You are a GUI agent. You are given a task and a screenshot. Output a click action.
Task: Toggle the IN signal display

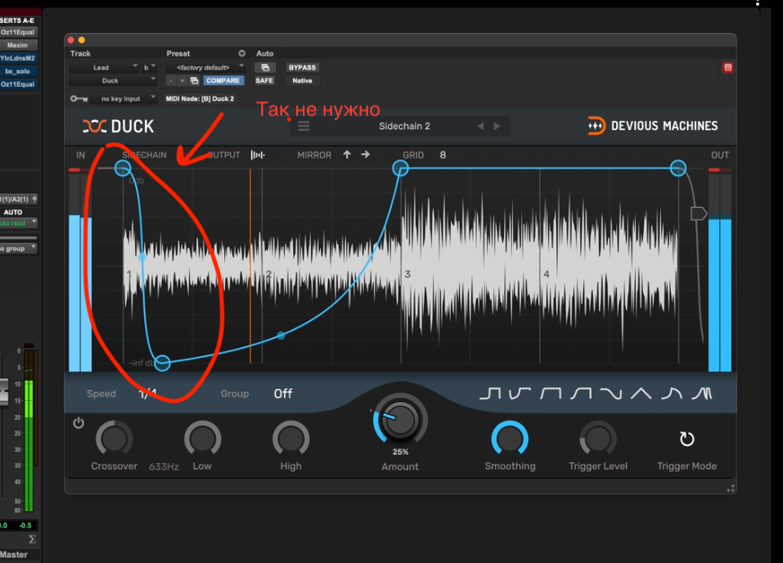(x=80, y=155)
